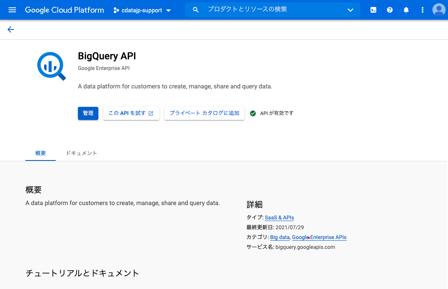Click the この API を試す button
The image size is (448, 289).
tap(131, 113)
